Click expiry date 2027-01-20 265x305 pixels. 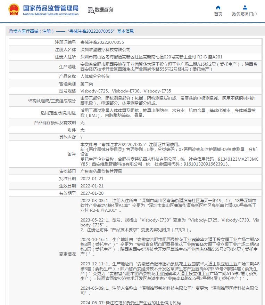tap(92, 193)
